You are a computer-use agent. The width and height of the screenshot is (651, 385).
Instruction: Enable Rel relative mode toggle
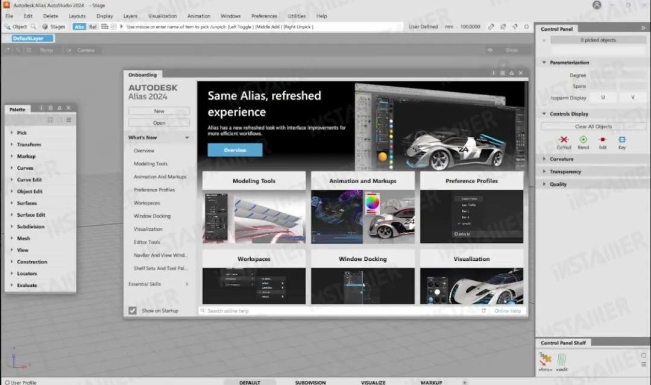(x=93, y=27)
